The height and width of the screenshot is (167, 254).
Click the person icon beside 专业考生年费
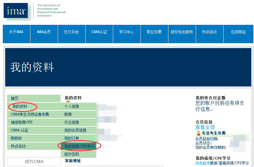click(198, 133)
